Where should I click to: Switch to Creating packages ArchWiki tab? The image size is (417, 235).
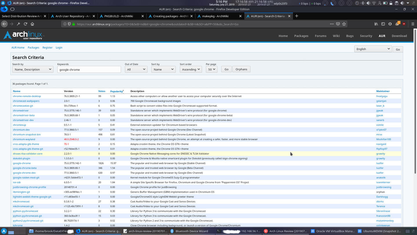(170, 16)
